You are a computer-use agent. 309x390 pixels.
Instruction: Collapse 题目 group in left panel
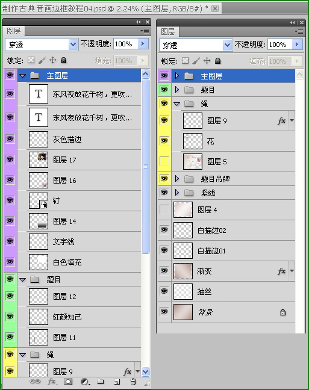23,280
